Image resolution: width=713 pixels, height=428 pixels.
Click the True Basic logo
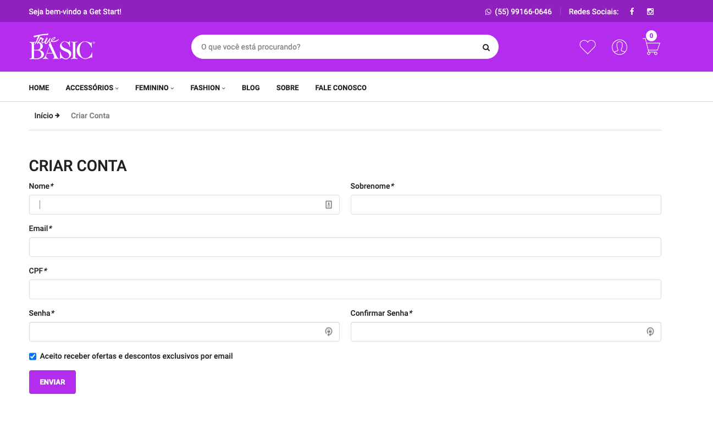tap(62, 47)
